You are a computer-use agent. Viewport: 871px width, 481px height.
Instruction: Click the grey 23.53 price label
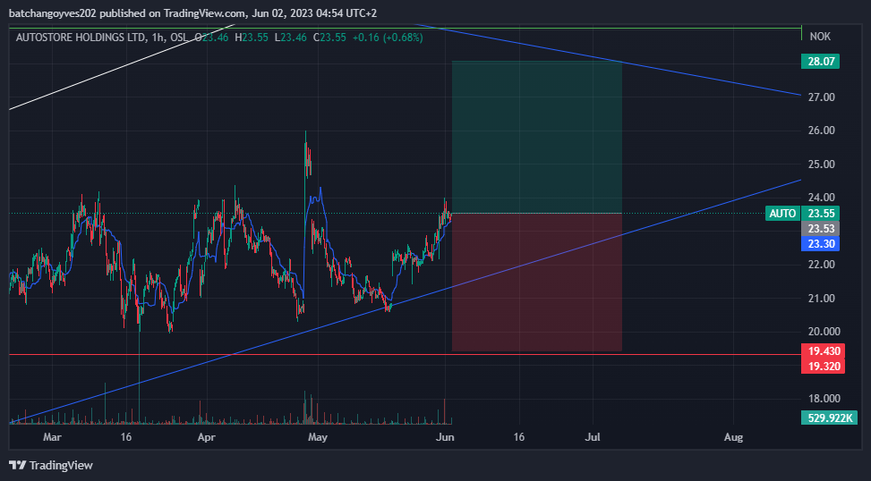point(821,228)
